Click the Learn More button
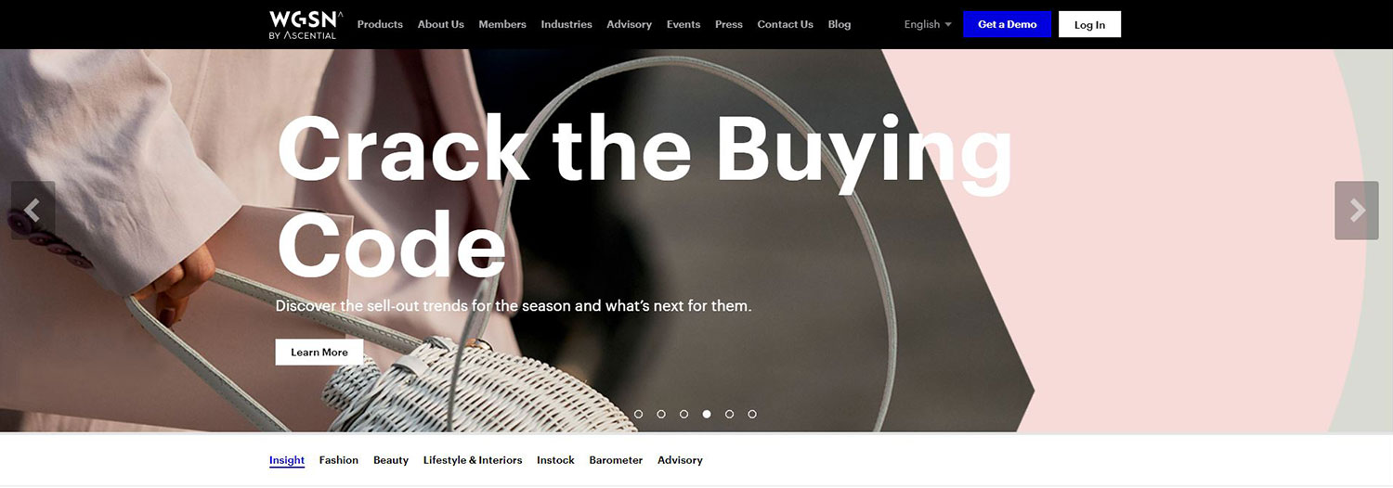 (319, 353)
